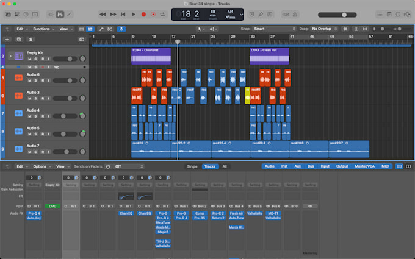The image size is (415, 259).
Task: Click the Fast Forward transport button
Action: tap(113, 15)
